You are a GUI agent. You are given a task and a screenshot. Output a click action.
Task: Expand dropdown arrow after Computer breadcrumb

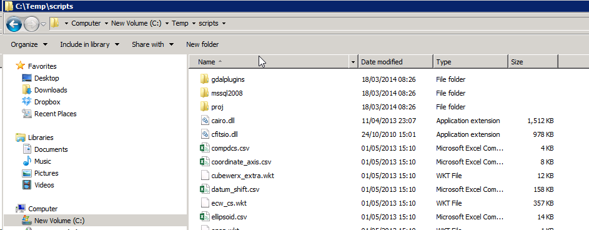coord(106,24)
